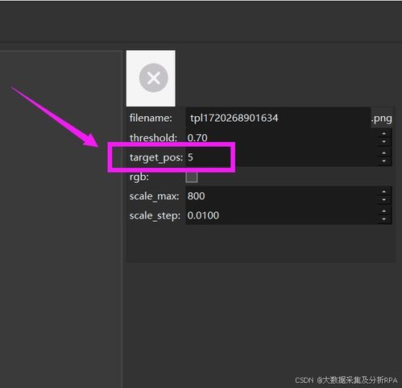Select the scale_step field showing 0.0100
The width and height of the screenshot is (402, 388).
click(x=281, y=215)
